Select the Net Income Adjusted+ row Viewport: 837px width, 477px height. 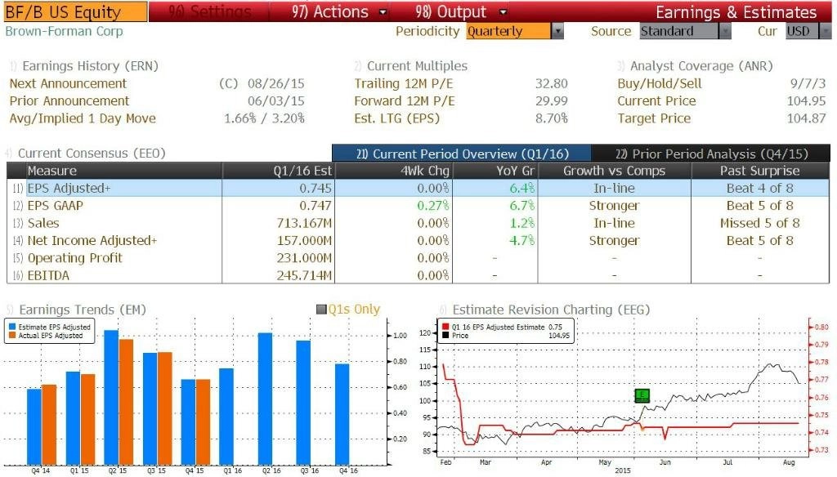click(x=418, y=241)
